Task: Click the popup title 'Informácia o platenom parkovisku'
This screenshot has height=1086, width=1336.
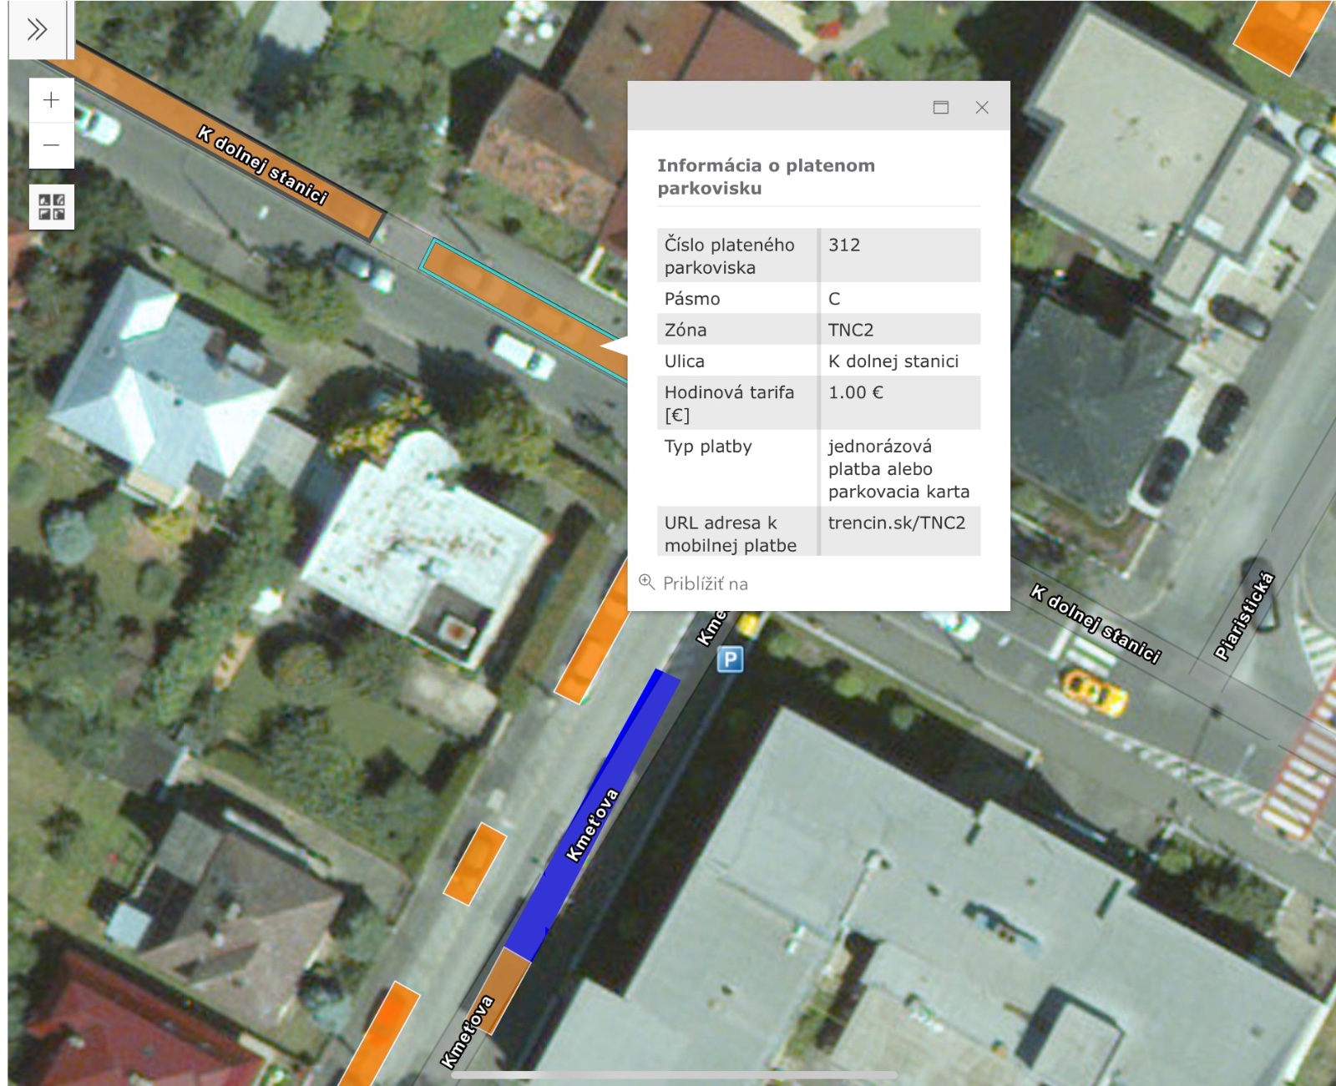Action: 765,176
